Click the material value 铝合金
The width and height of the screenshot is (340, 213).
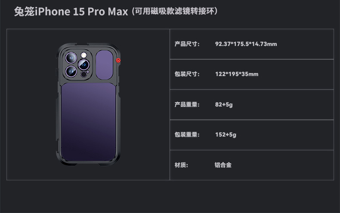(x=223, y=165)
